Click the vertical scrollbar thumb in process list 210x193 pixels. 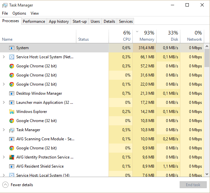[207, 59]
